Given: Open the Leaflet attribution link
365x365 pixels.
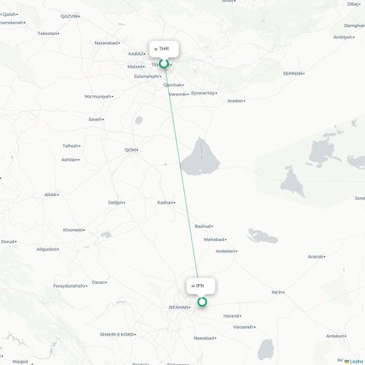Looking at the screenshot, I should [356, 361].
